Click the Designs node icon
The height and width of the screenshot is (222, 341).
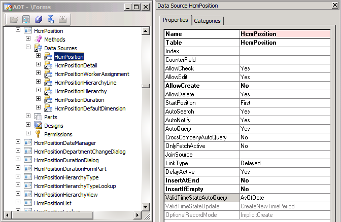pos(38,126)
